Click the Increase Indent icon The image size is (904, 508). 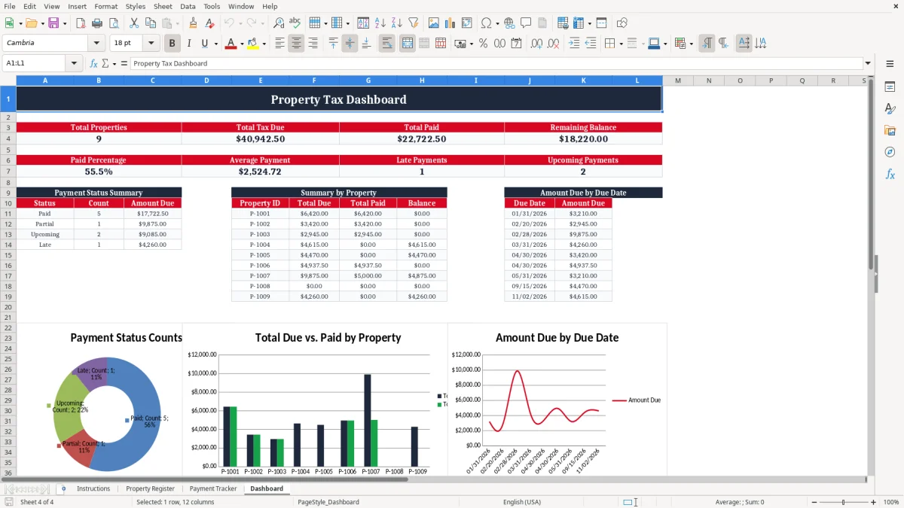coord(574,44)
